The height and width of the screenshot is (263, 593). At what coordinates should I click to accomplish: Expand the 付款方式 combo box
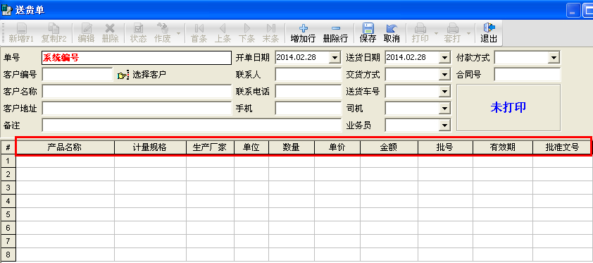click(554, 58)
